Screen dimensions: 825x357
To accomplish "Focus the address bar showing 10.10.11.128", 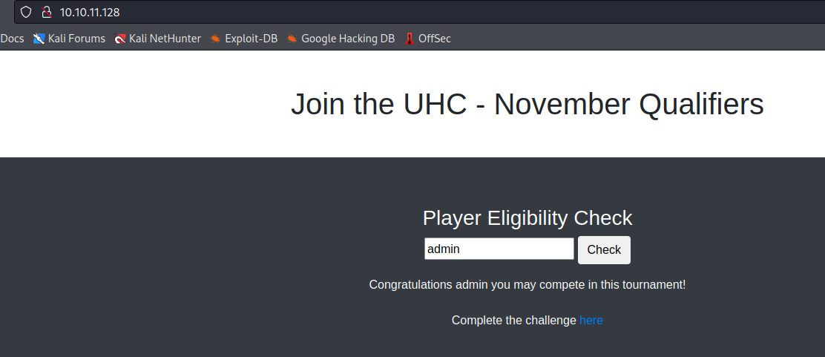I will (419, 12).
